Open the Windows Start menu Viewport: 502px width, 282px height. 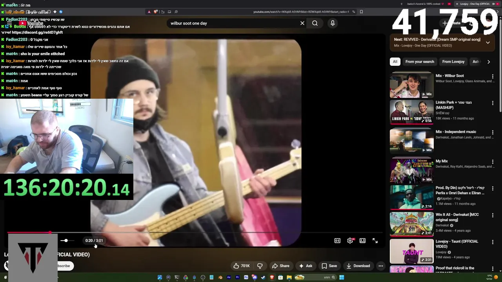point(342,278)
